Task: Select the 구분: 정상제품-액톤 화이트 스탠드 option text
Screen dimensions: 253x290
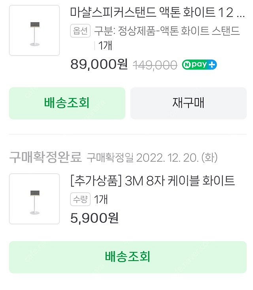Action: [x=167, y=31]
